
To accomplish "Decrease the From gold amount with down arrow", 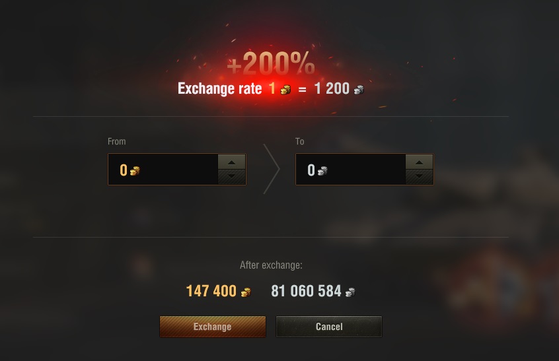I will pos(231,177).
